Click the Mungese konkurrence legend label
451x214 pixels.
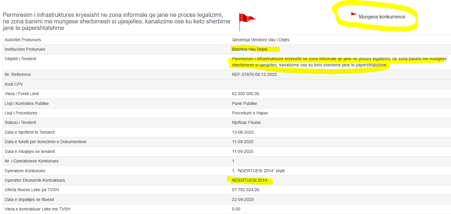click(x=382, y=17)
